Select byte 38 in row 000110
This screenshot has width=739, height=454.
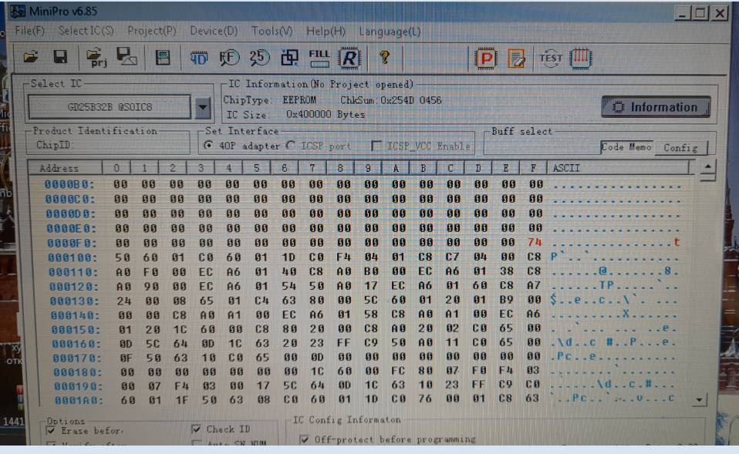coord(506,271)
